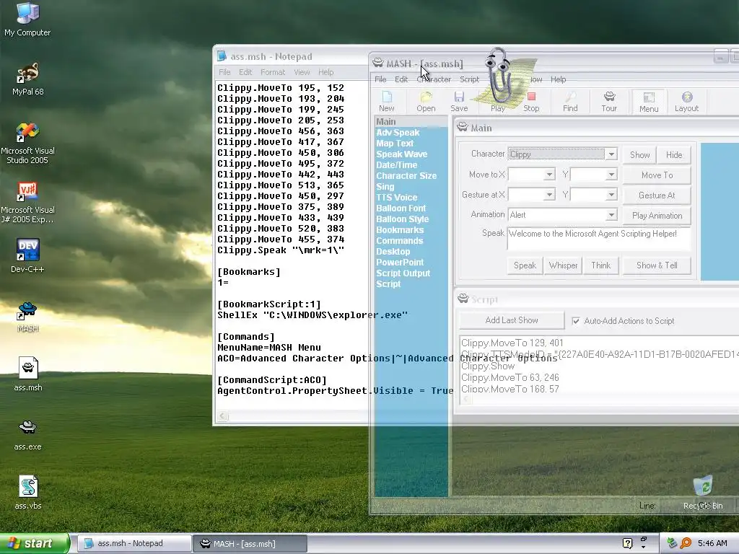Screen dimensions: 739x554
Task: Click the Gesture At button
Action: 657,195
